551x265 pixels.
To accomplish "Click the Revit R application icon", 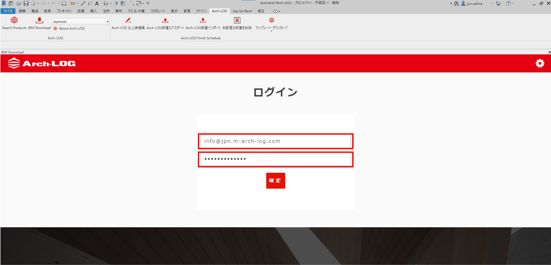I will coord(4,3).
